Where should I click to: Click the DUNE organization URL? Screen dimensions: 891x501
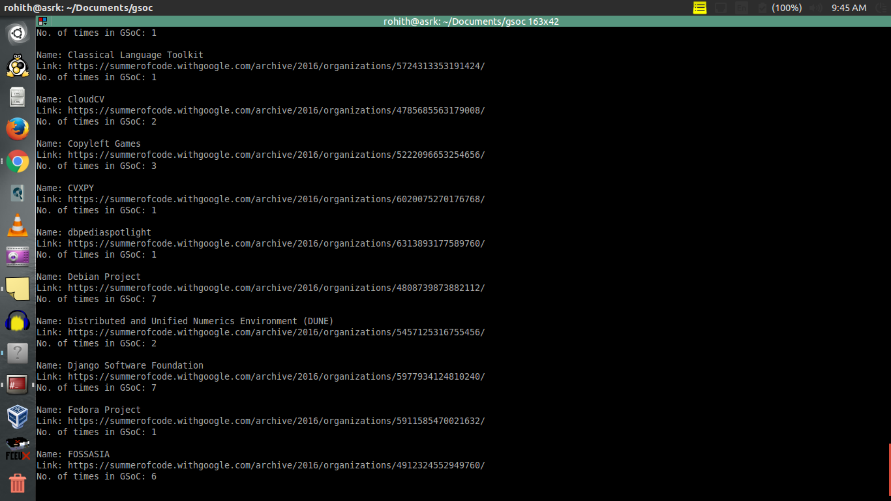277,332
